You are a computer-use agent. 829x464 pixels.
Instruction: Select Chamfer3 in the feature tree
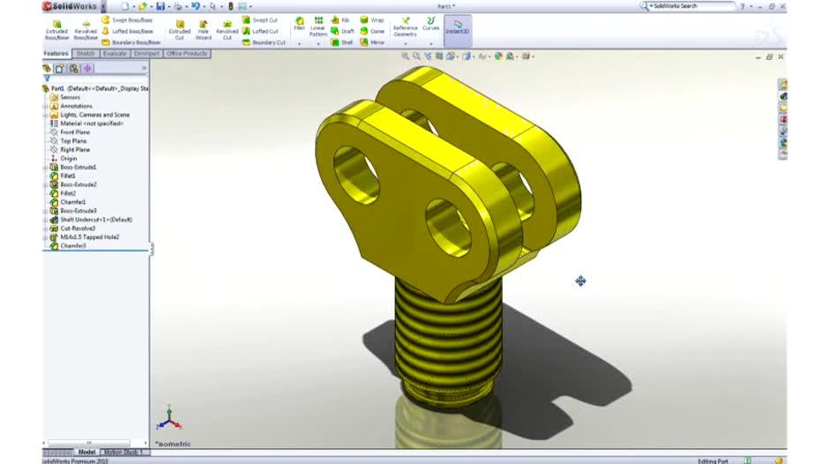pyautogui.click(x=73, y=246)
